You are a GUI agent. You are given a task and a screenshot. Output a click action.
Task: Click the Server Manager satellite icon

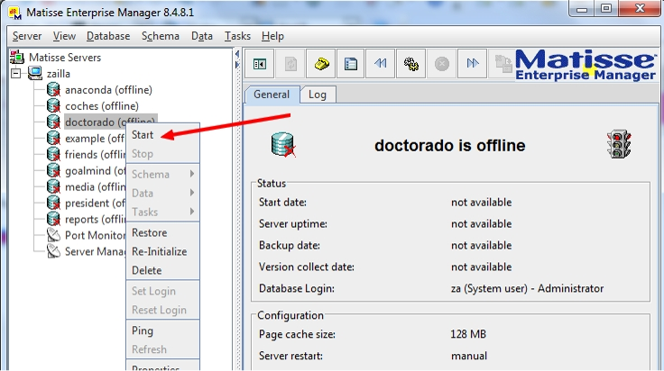coord(53,251)
